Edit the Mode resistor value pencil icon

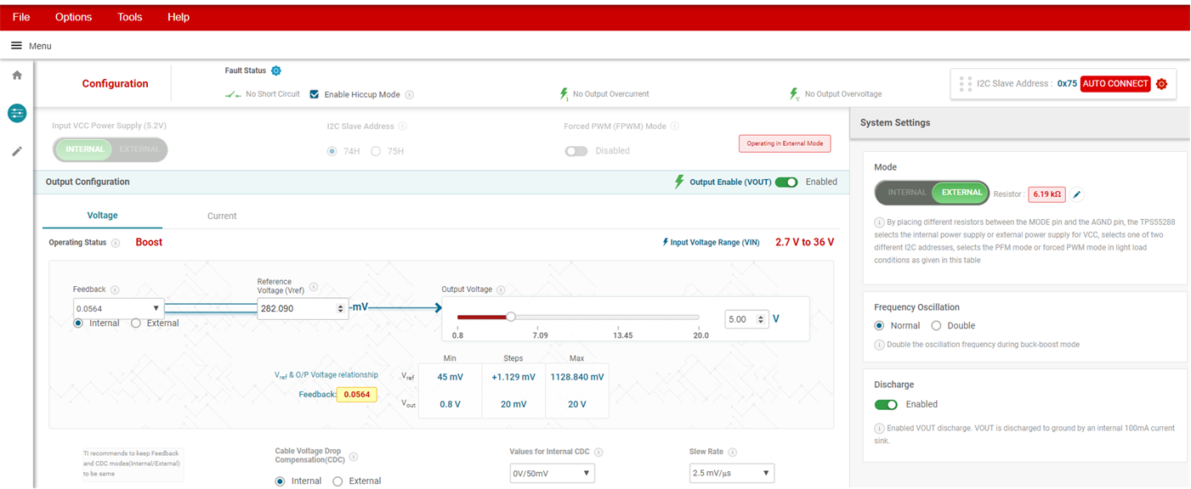coord(1077,194)
